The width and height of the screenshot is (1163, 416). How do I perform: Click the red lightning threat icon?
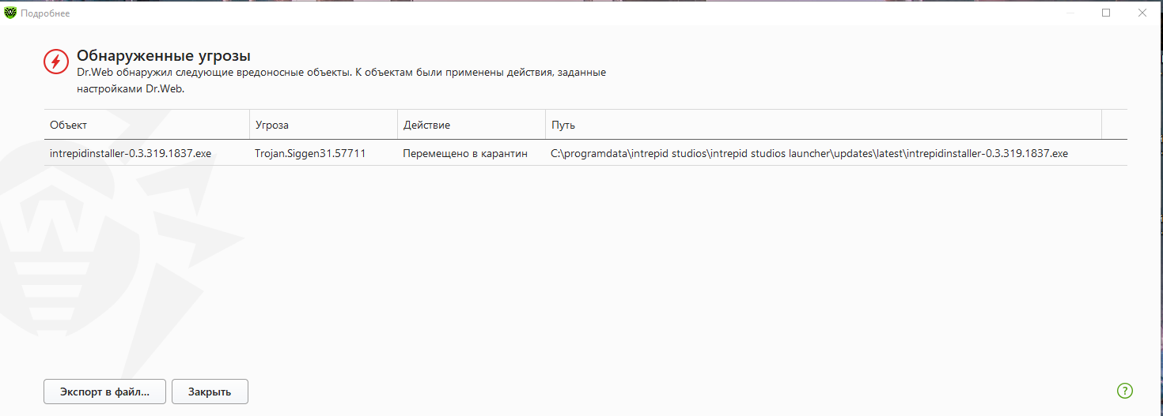[56, 62]
